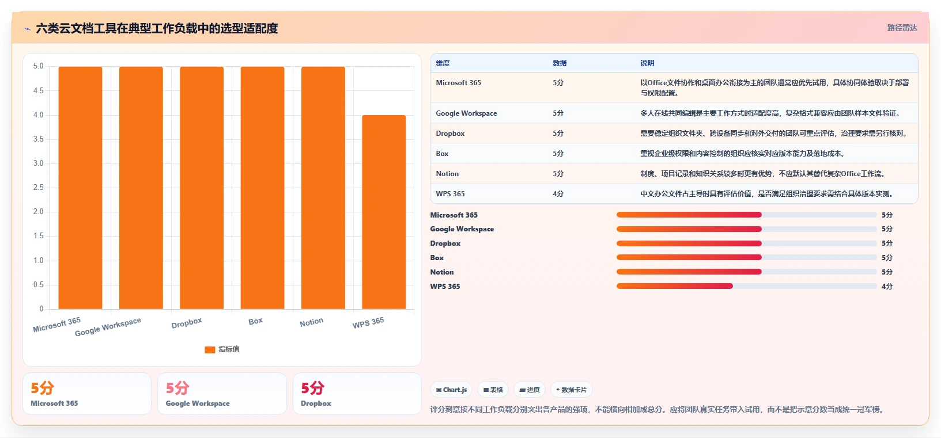Screen dimensions: 941x438
Task: Click the 说明 column header
Action: [647, 63]
